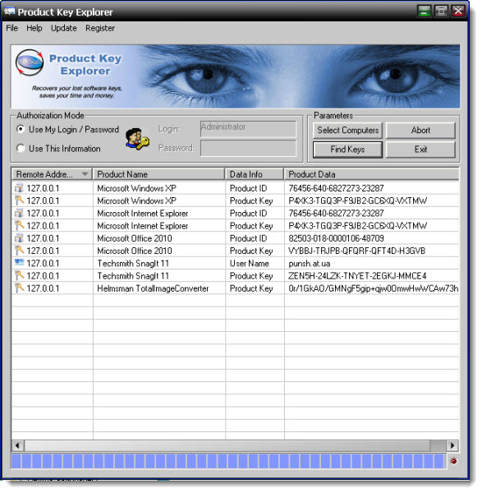Open the Update menu
The image size is (482, 493).
(x=64, y=28)
